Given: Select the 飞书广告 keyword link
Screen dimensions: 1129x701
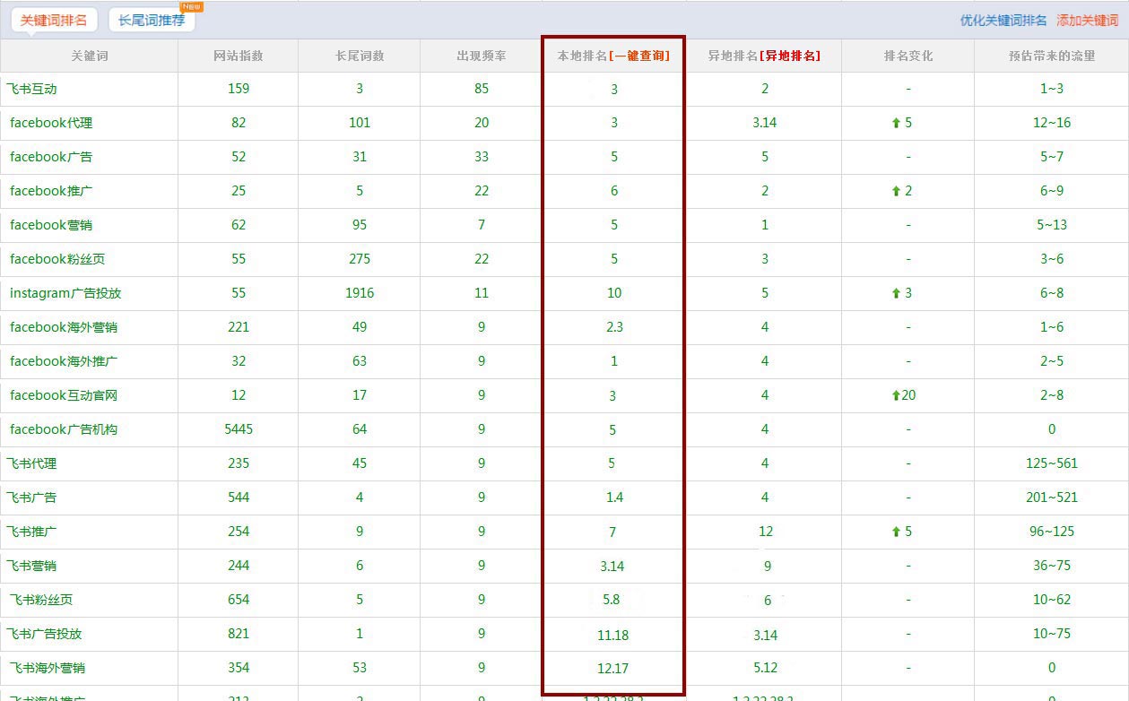Looking at the screenshot, I should point(31,498).
